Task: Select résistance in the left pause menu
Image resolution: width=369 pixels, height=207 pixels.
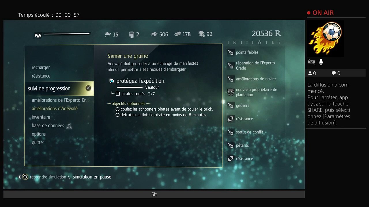Action: coord(41,76)
